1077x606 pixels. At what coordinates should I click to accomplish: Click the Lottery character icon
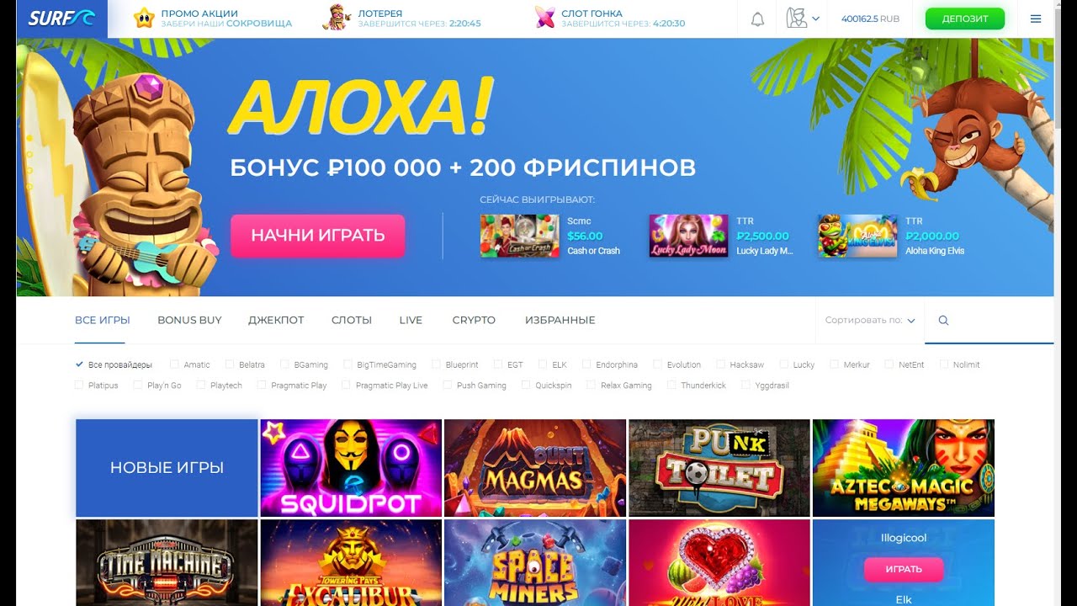(x=337, y=17)
